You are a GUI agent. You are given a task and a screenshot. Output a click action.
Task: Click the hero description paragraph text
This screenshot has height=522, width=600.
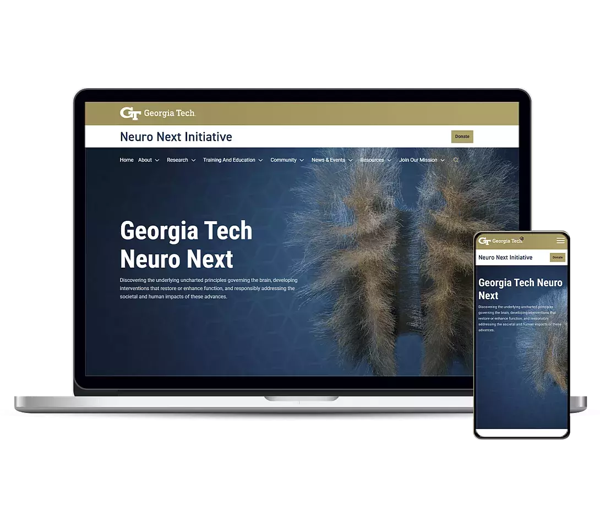coord(208,288)
